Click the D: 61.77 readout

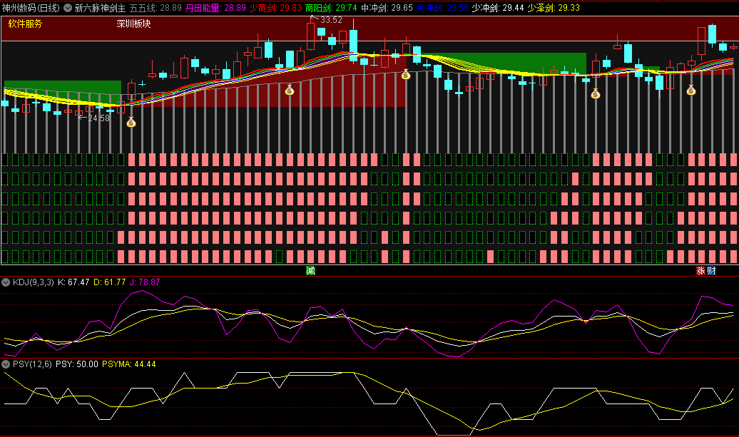pyautogui.click(x=110, y=282)
